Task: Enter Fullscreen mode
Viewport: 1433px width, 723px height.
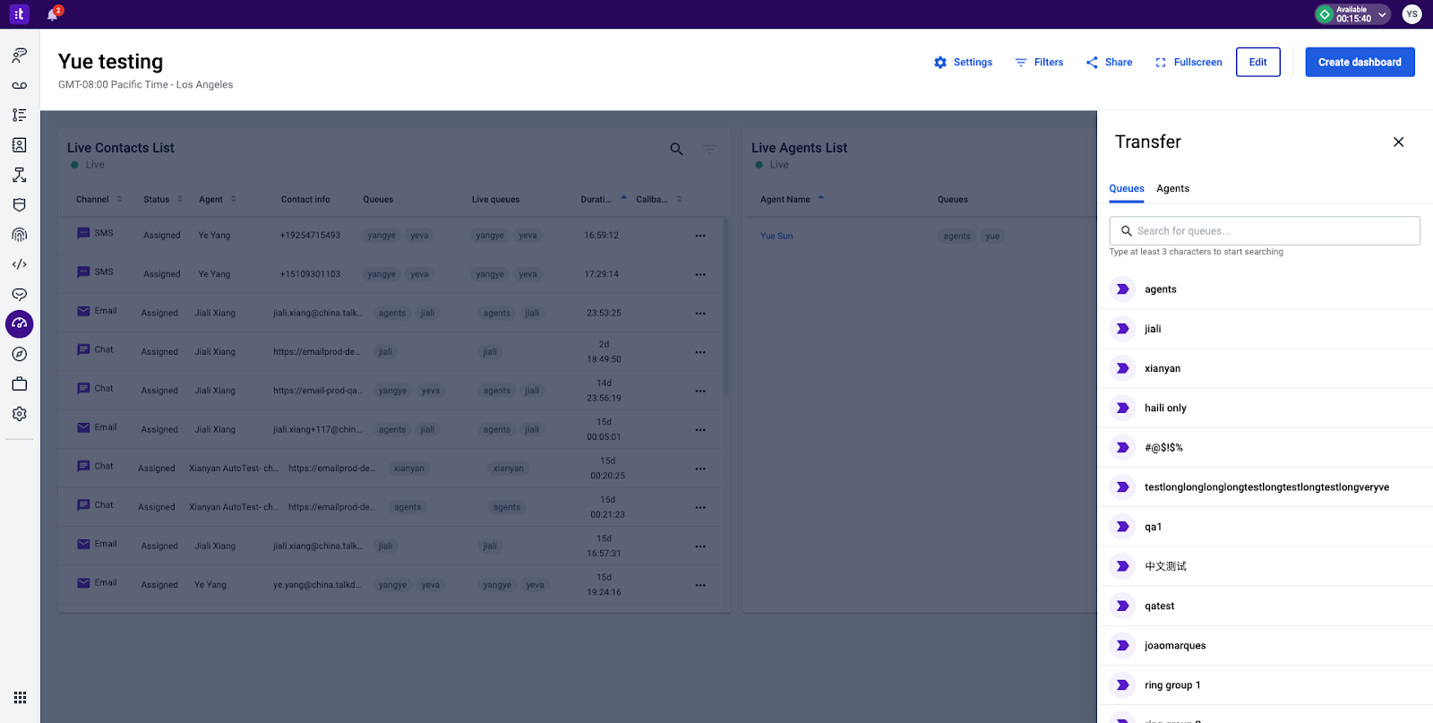Action: pos(1188,62)
